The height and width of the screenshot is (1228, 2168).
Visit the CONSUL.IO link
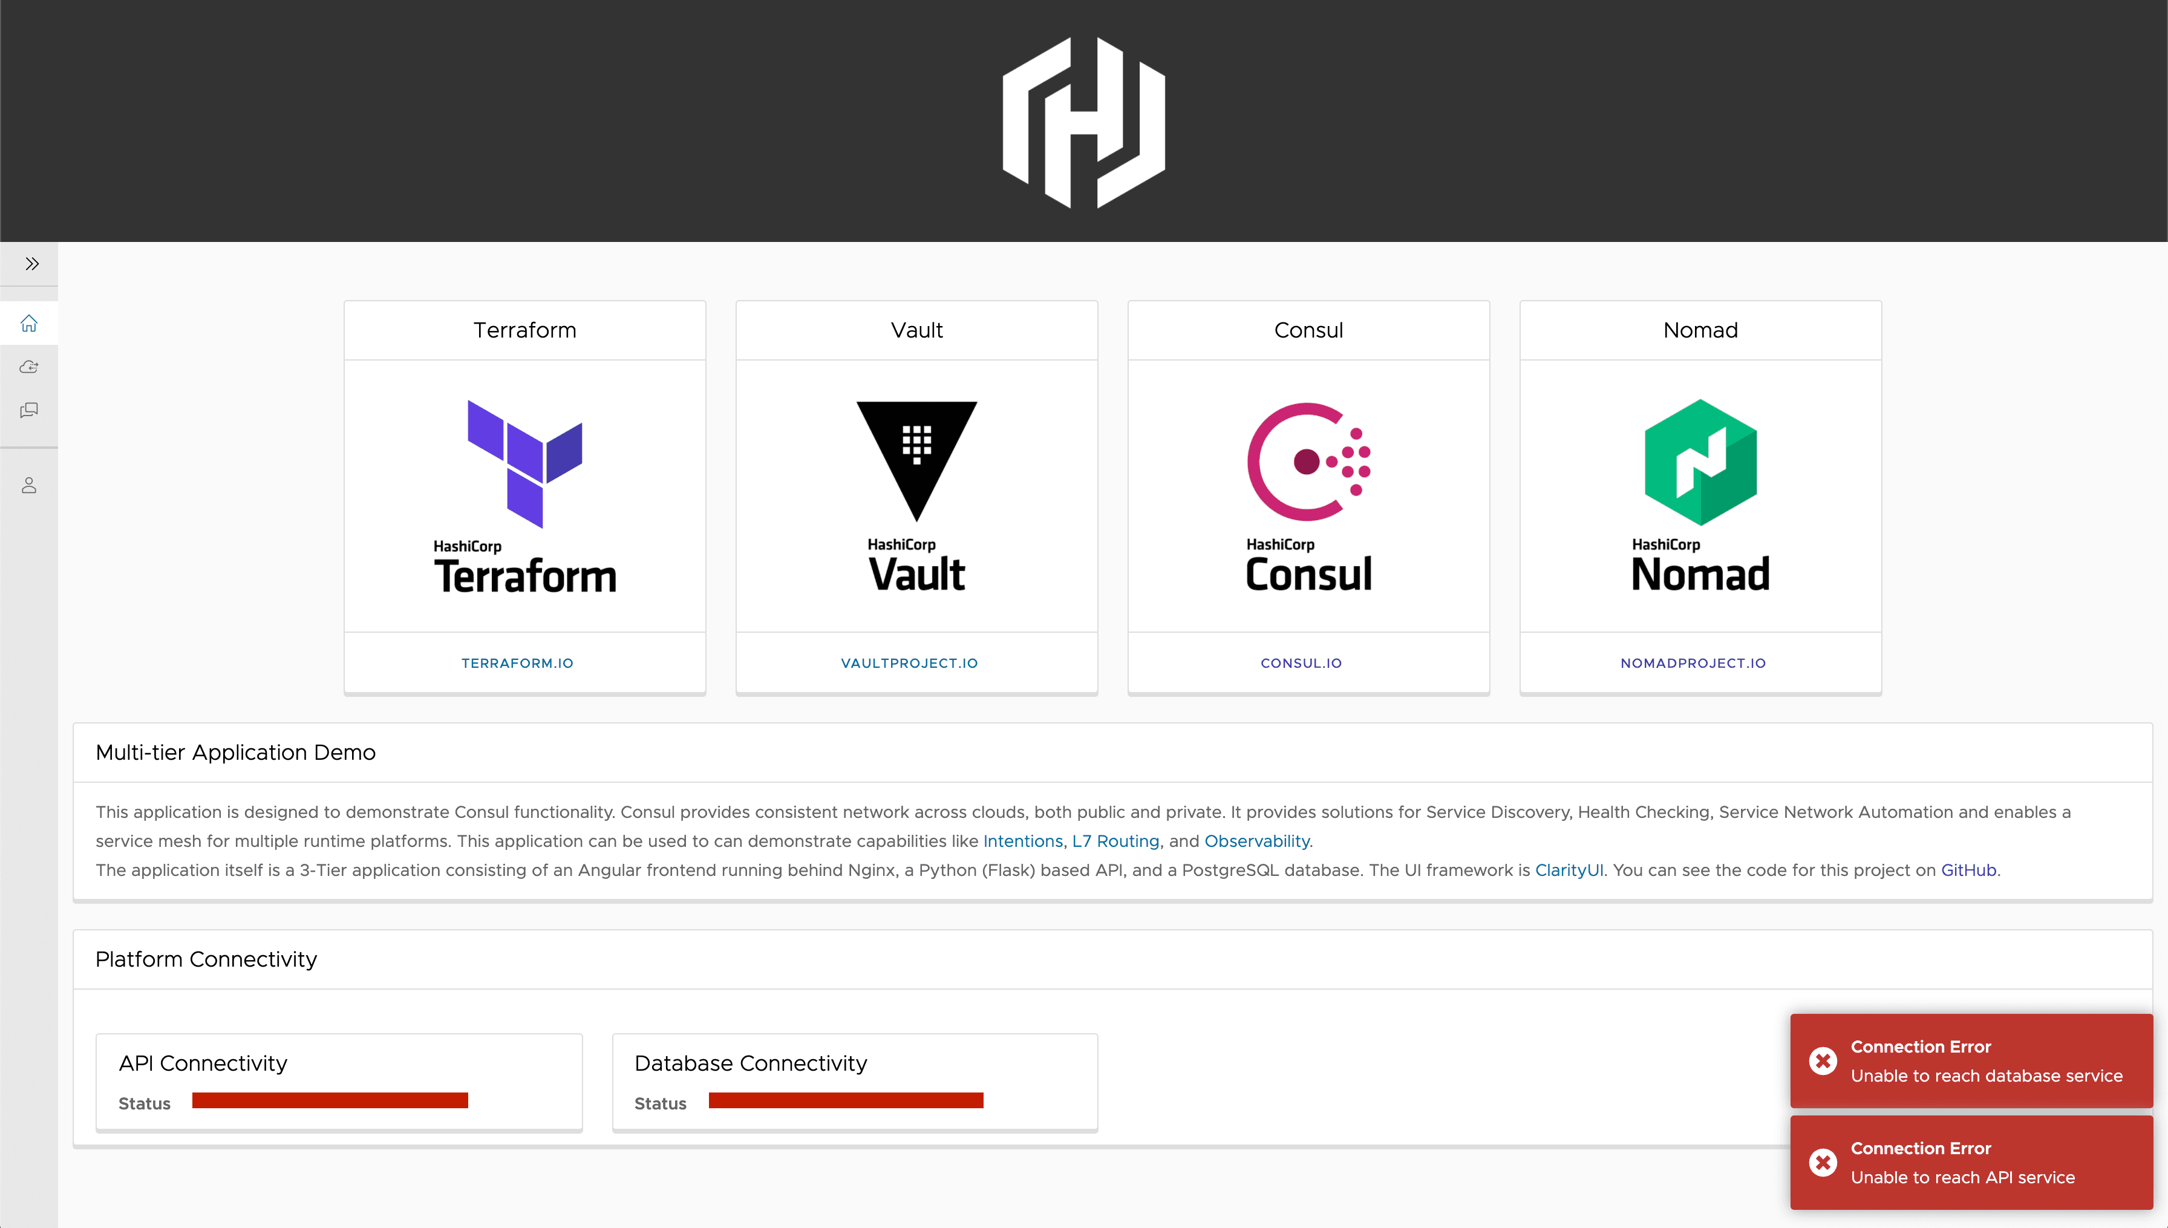click(x=1301, y=663)
